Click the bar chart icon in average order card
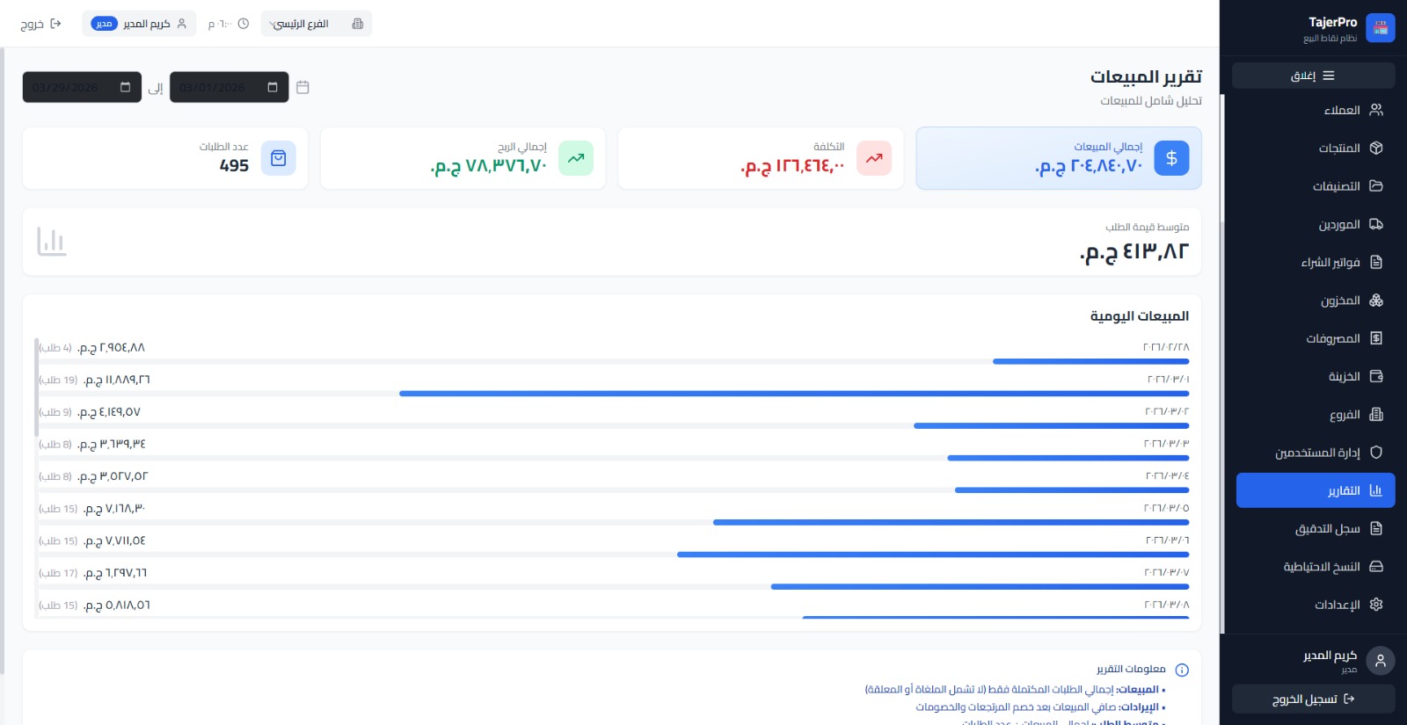 52,242
